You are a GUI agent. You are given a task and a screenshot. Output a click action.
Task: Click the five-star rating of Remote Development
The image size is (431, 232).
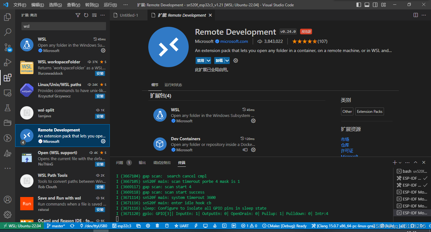point(304,41)
